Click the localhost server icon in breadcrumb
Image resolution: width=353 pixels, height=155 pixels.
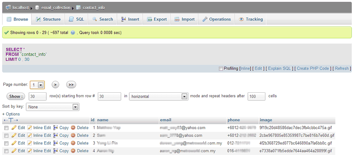(8, 7)
